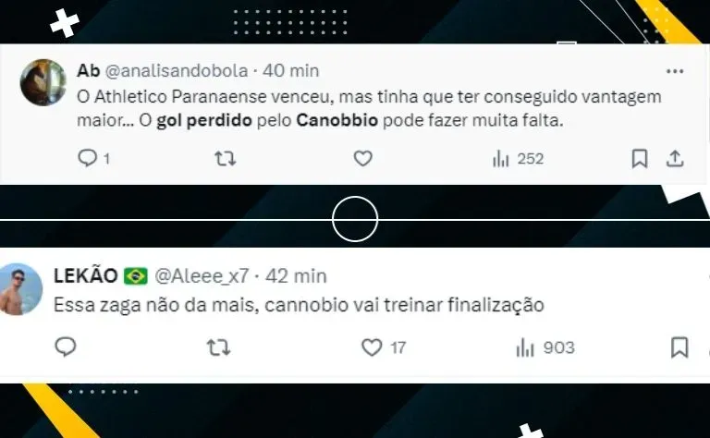
Task: Bookmark the LEKÃO tweet
Action: click(x=679, y=347)
